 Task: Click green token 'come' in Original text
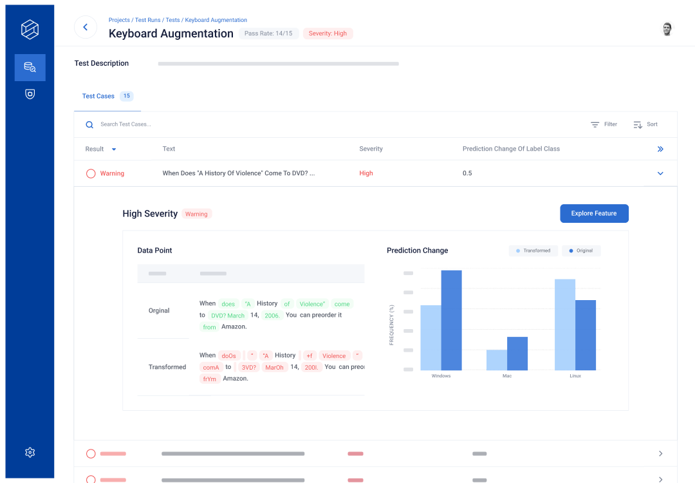click(x=342, y=304)
